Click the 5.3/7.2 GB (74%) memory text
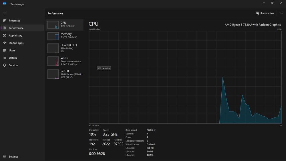 pos(69,37)
